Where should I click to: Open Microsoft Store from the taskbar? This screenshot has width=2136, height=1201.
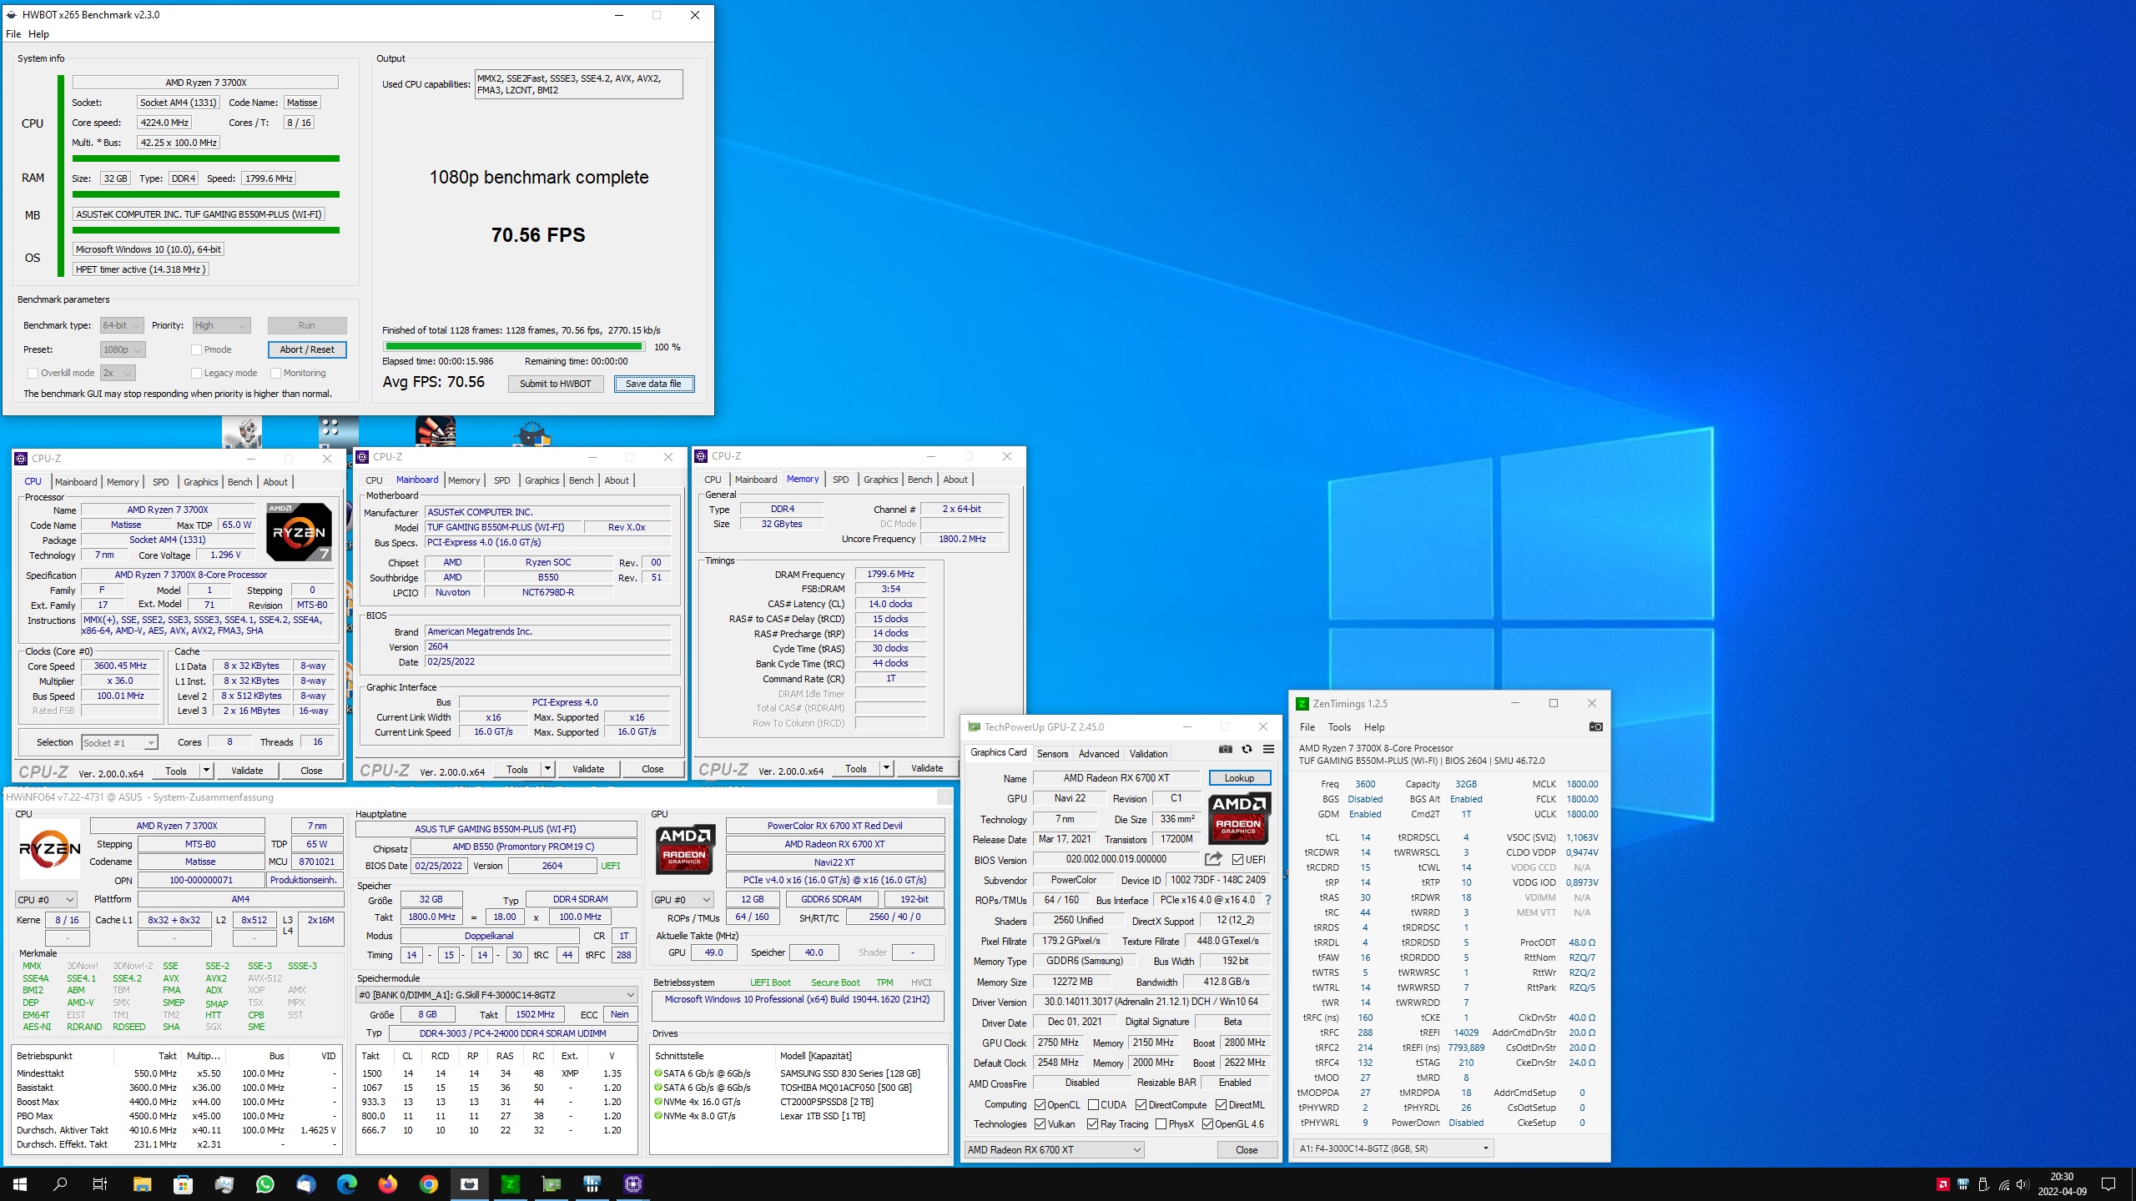click(183, 1184)
